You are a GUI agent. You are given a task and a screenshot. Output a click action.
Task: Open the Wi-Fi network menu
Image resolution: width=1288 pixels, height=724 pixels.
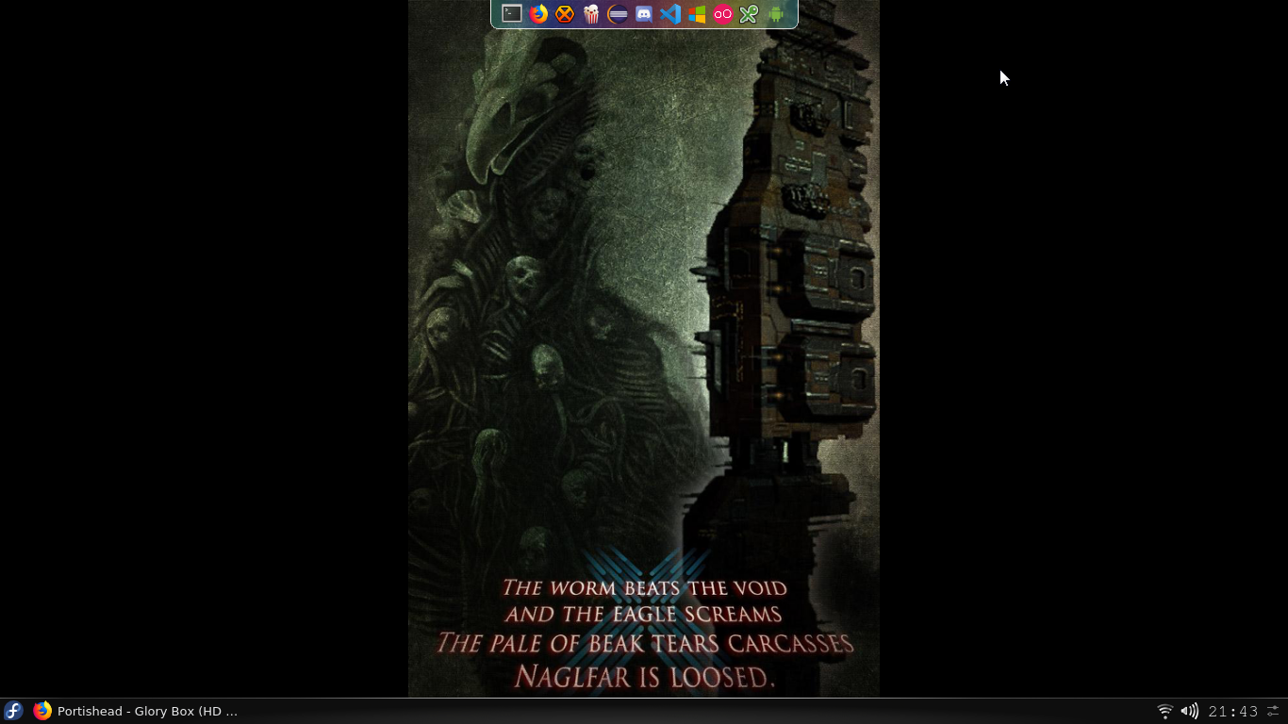[1164, 711]
